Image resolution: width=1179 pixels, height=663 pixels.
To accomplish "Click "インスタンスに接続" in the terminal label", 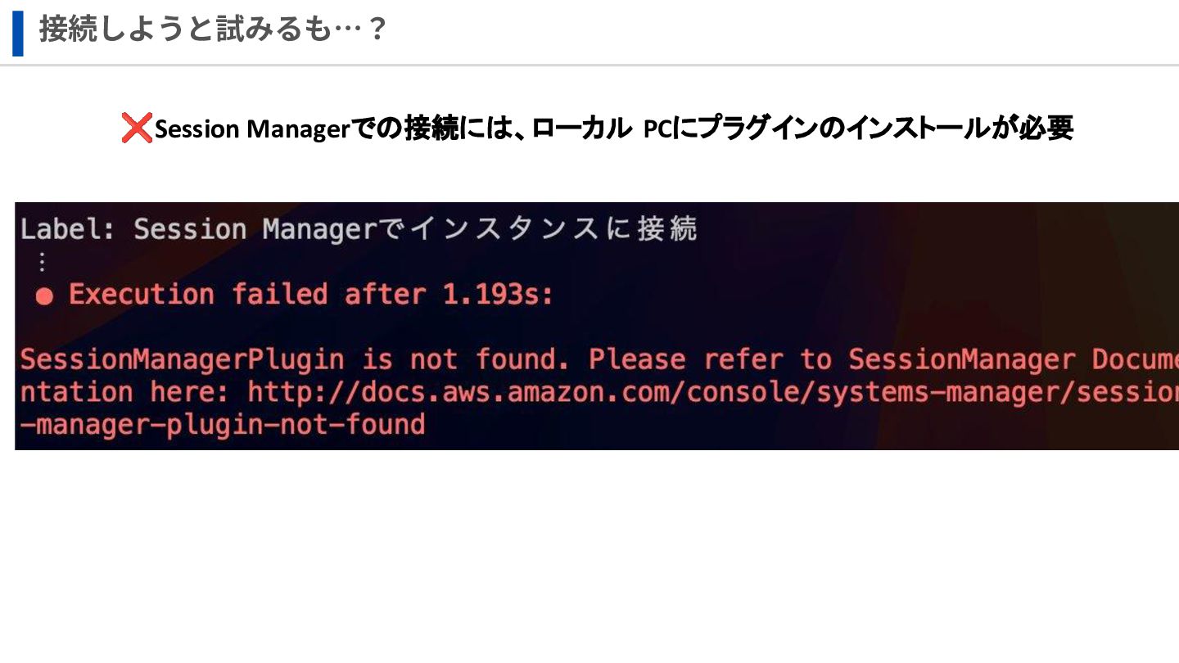I will pyautogui.click(x=553, y=229).
